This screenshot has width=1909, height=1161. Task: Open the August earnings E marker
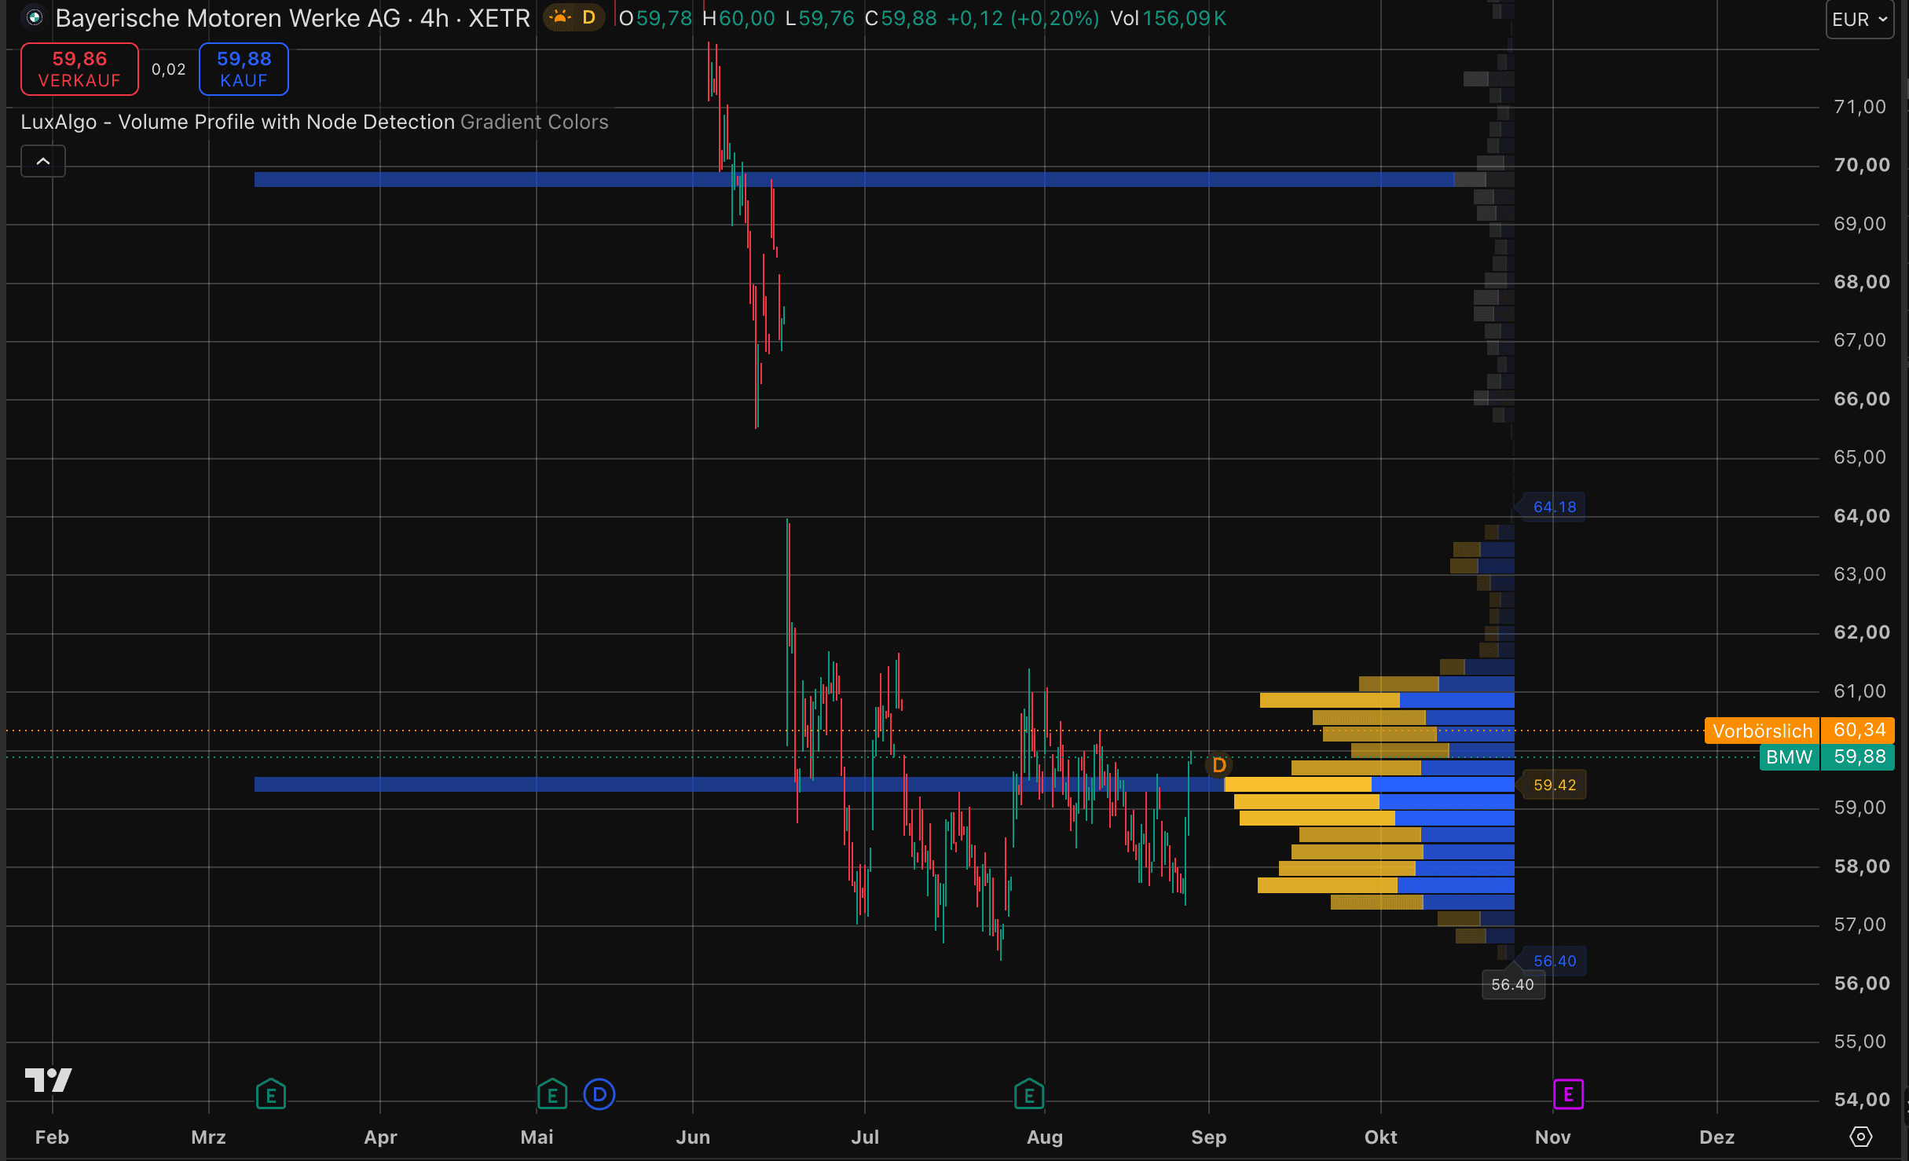[1029, 1094]
